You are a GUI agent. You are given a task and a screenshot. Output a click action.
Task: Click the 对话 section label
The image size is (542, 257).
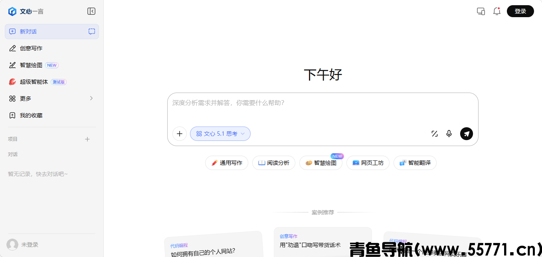(13, 154)
